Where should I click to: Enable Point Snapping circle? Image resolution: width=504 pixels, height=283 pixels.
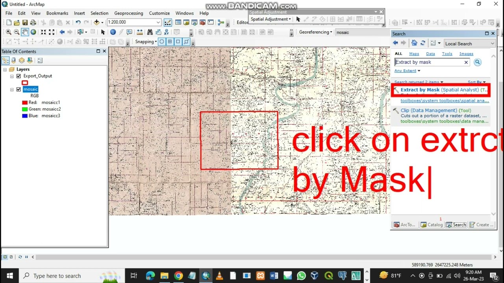tap(162, 42)
